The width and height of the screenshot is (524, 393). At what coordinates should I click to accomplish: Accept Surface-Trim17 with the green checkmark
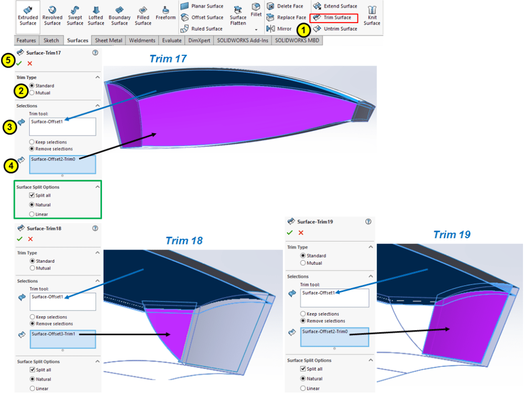(x=19, y=63)
